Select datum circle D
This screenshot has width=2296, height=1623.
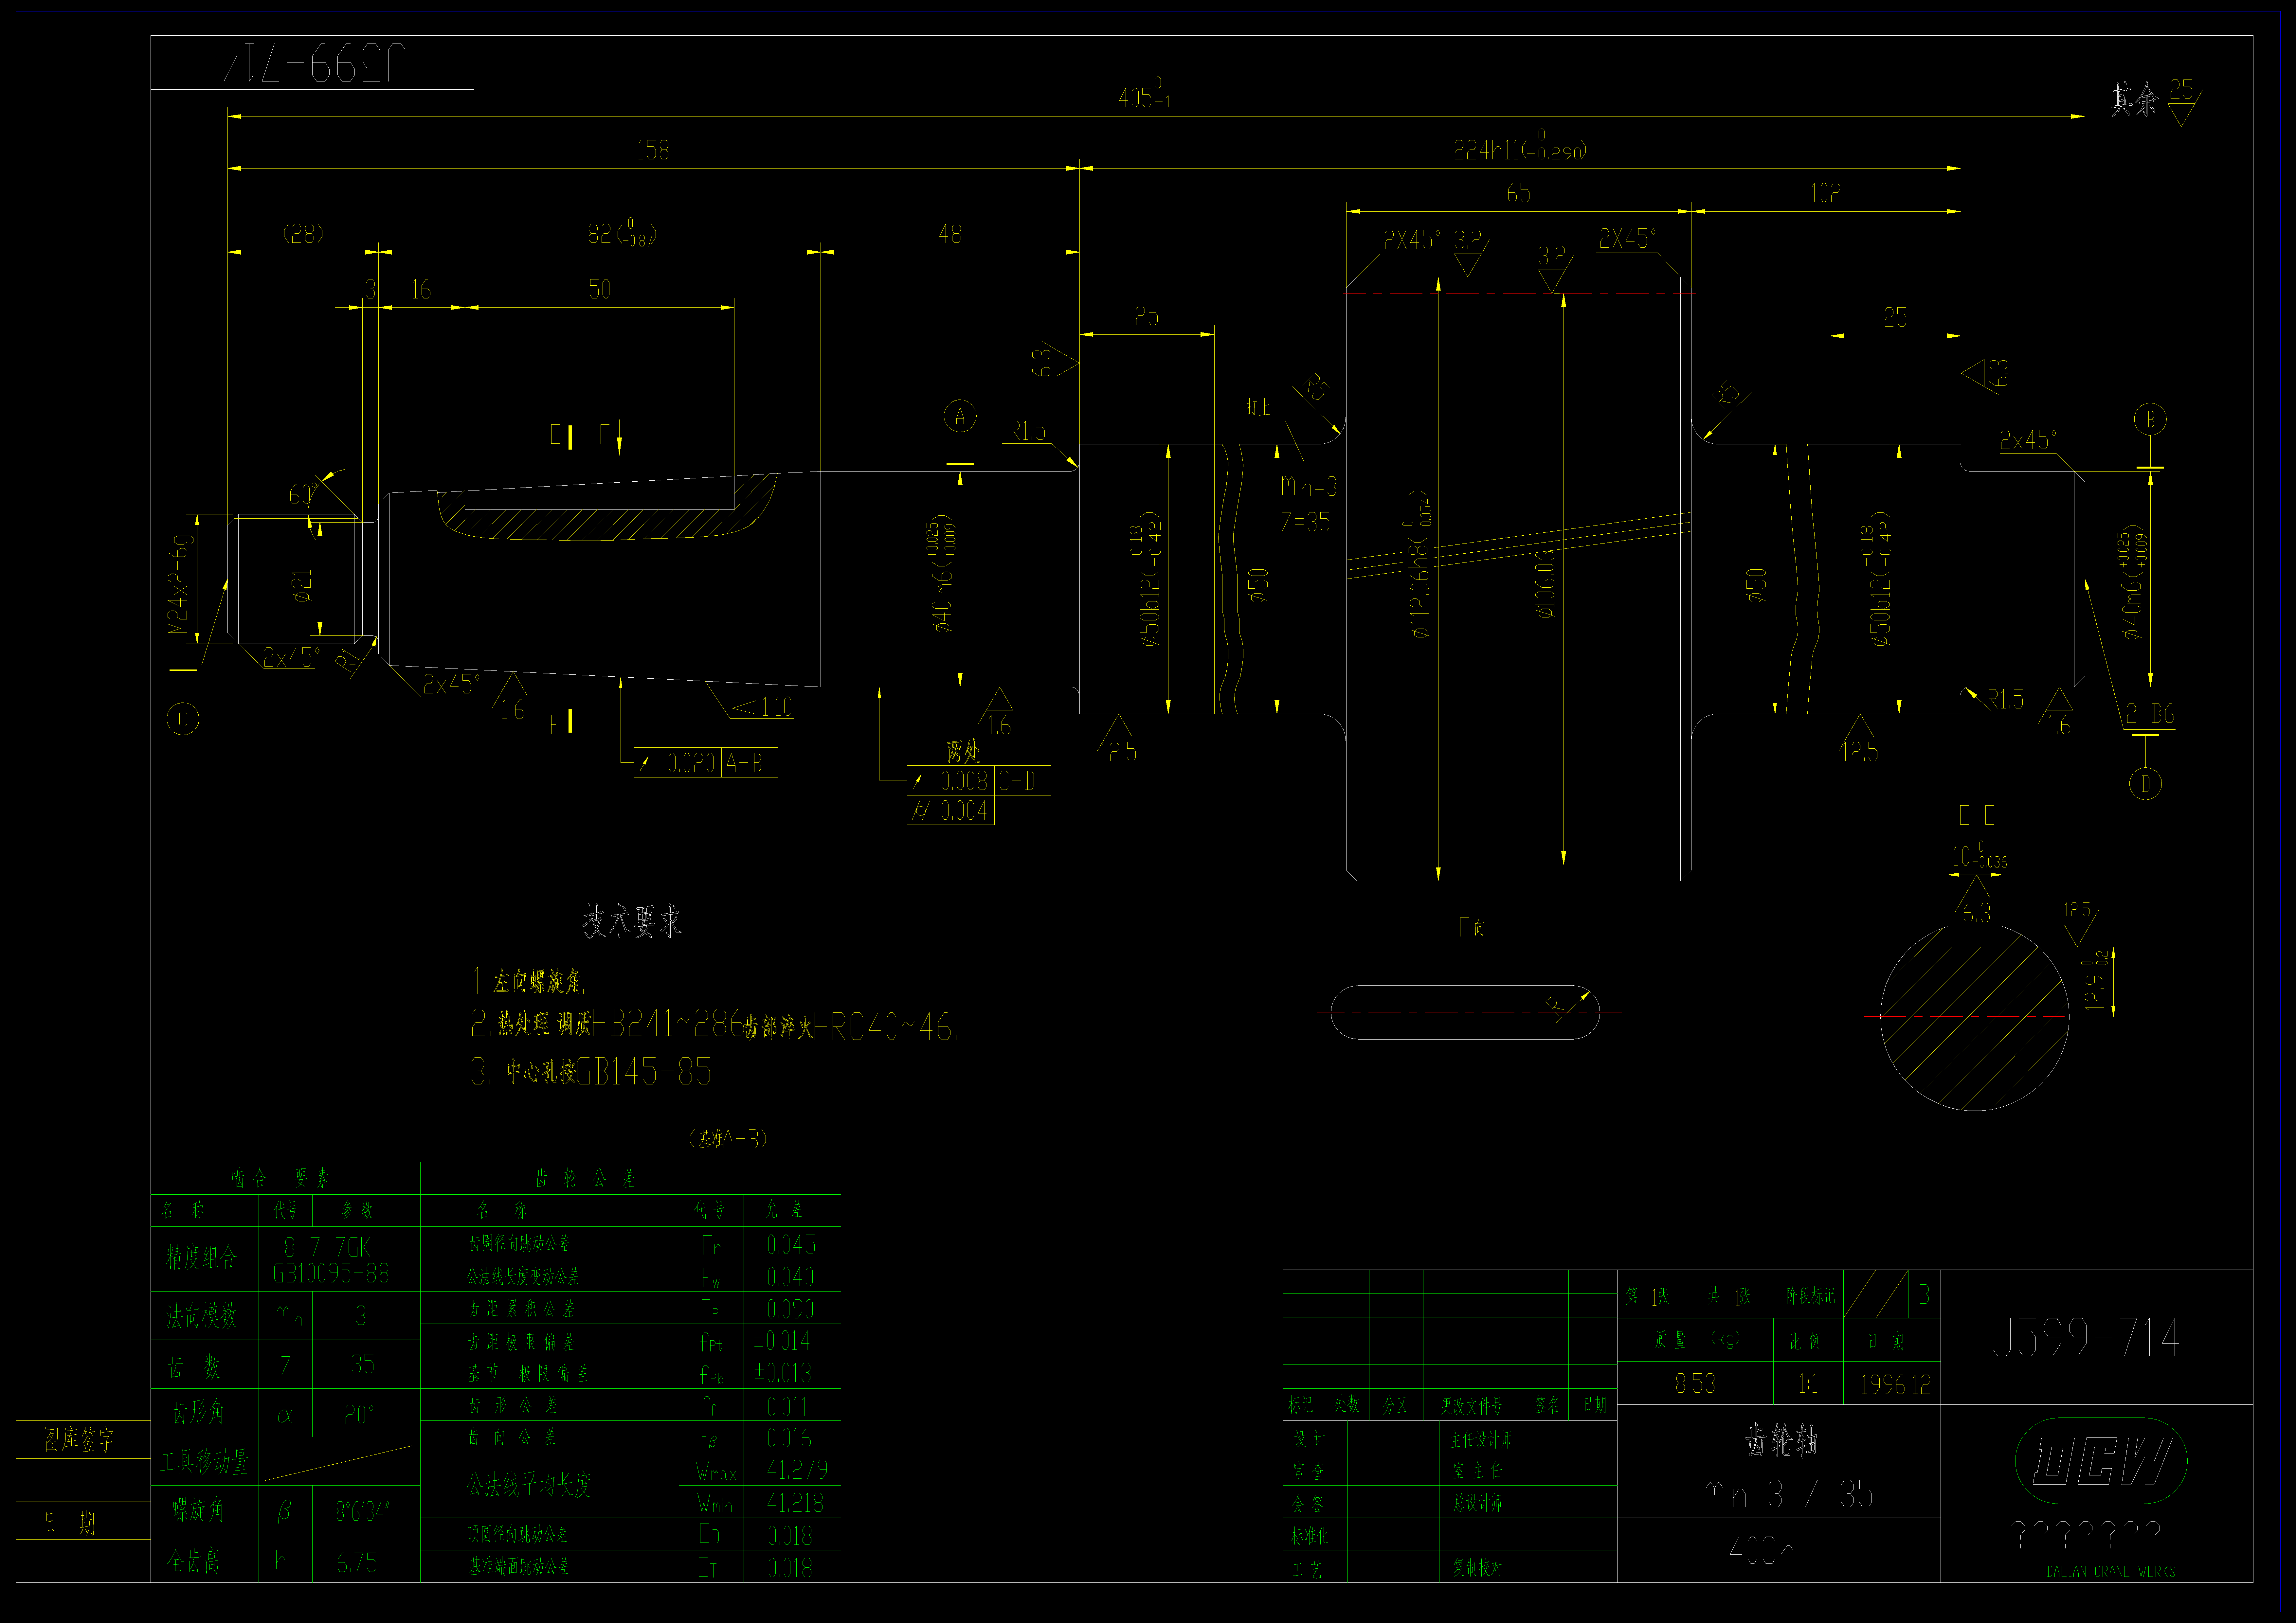(2145, 784)
